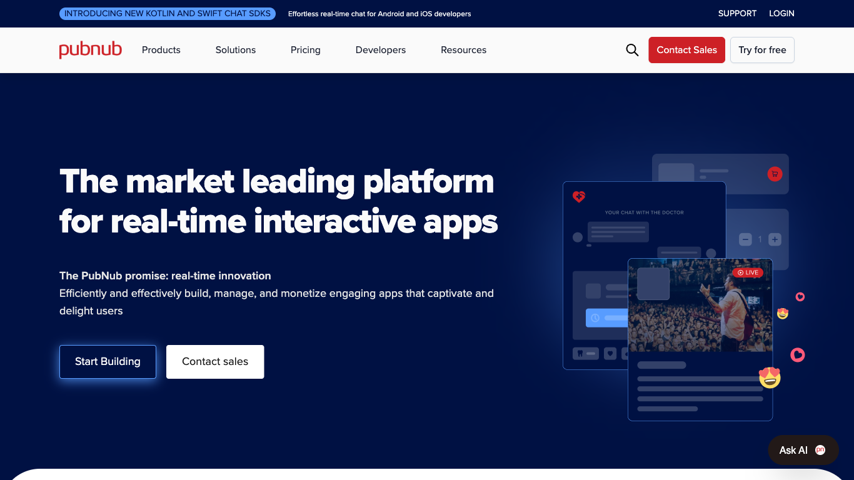
Task: Click the blue clock button in chat card
Action: [x=607, y=317]
